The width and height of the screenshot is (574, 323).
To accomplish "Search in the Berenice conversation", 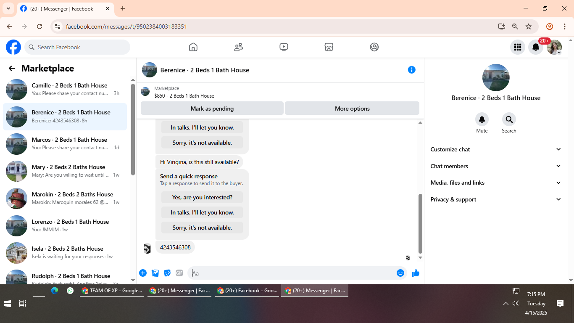I will 509,119.
